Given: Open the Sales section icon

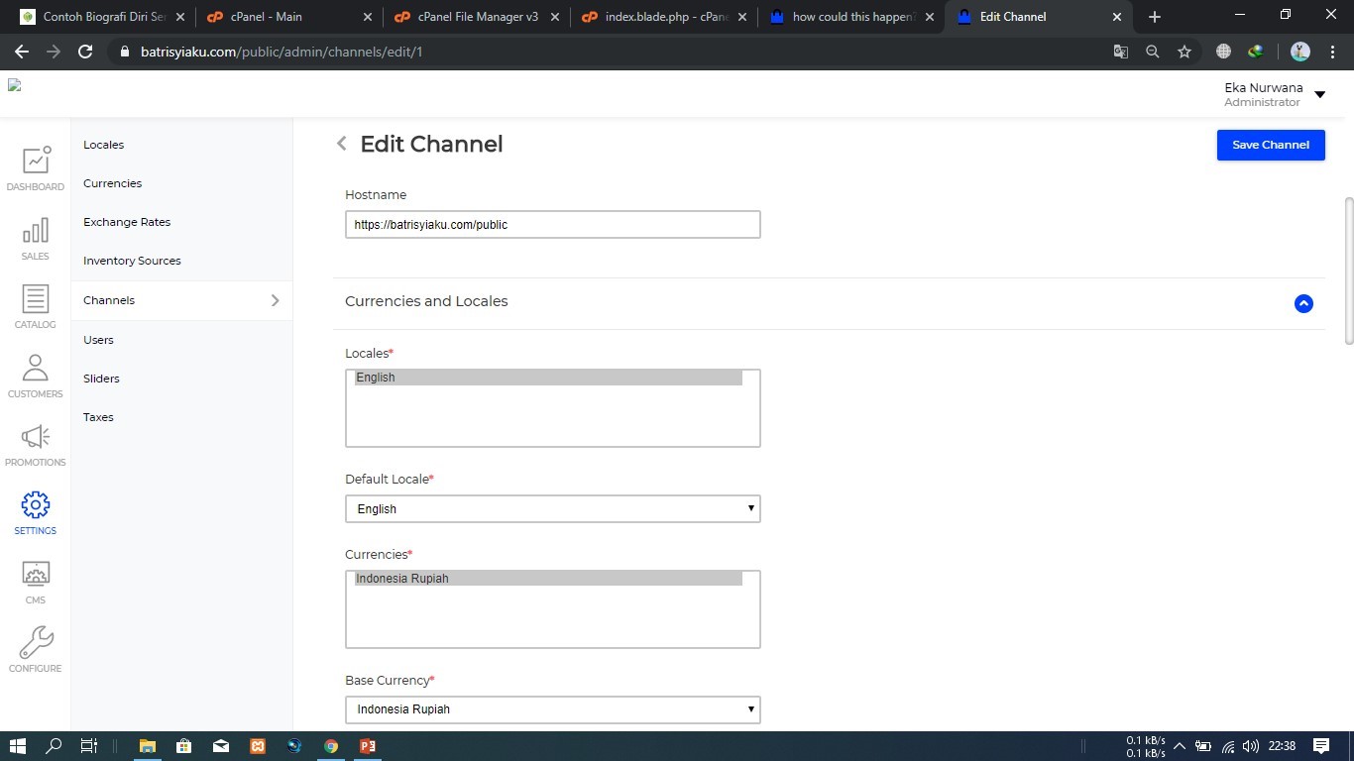Looking at the screenshot, I should coord(35,231).
